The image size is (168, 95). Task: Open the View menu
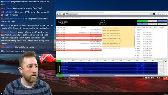73,18
